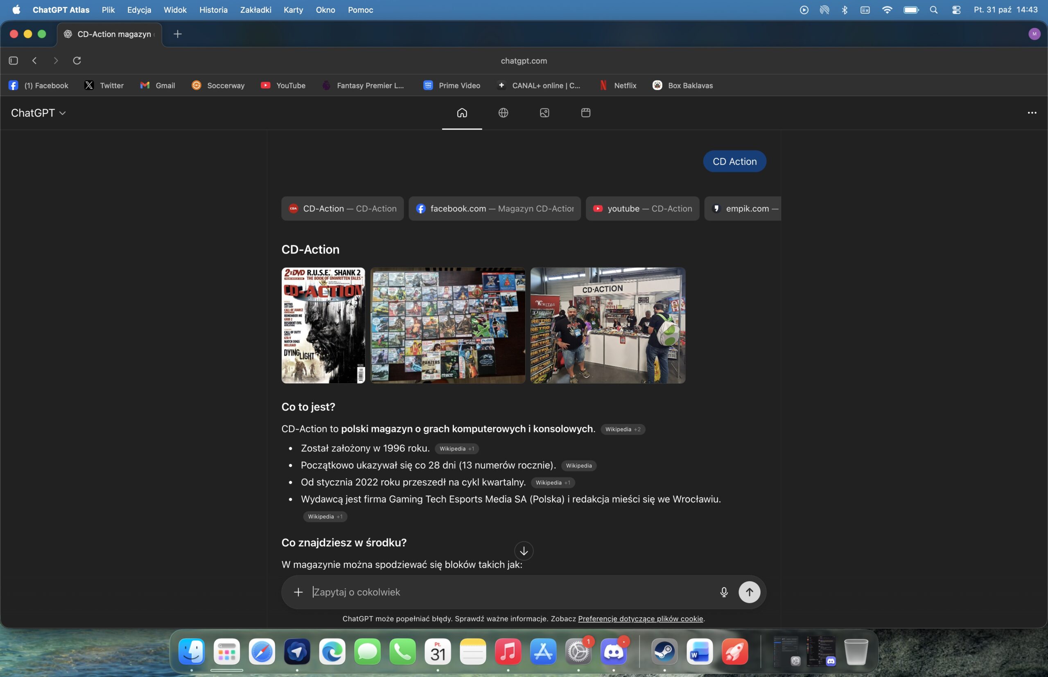Screen dimensions: 1048x677
Task: Click the Dying Light magazine cover thumbnail
Action: coord(323,325)
